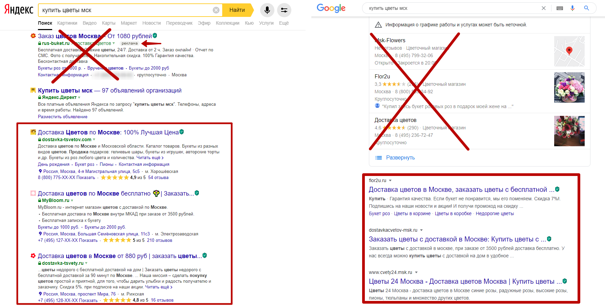Start Yandex voice search microphone
The image size is (605, 306).
tap(267, 10)
